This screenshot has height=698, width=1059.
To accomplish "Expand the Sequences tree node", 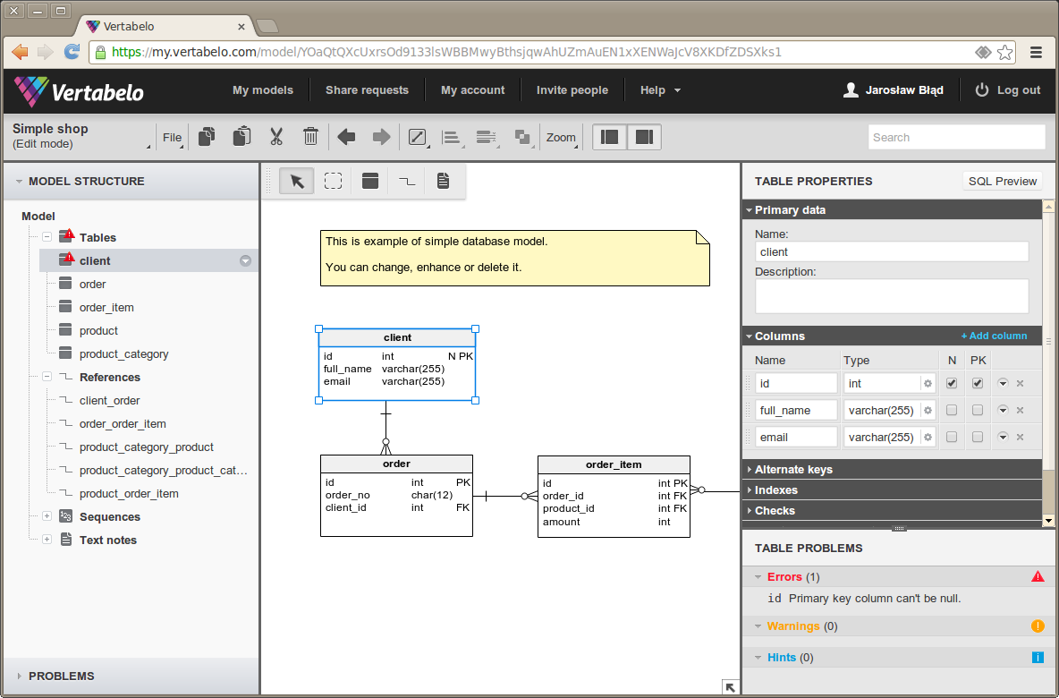I will click(47, 516).
